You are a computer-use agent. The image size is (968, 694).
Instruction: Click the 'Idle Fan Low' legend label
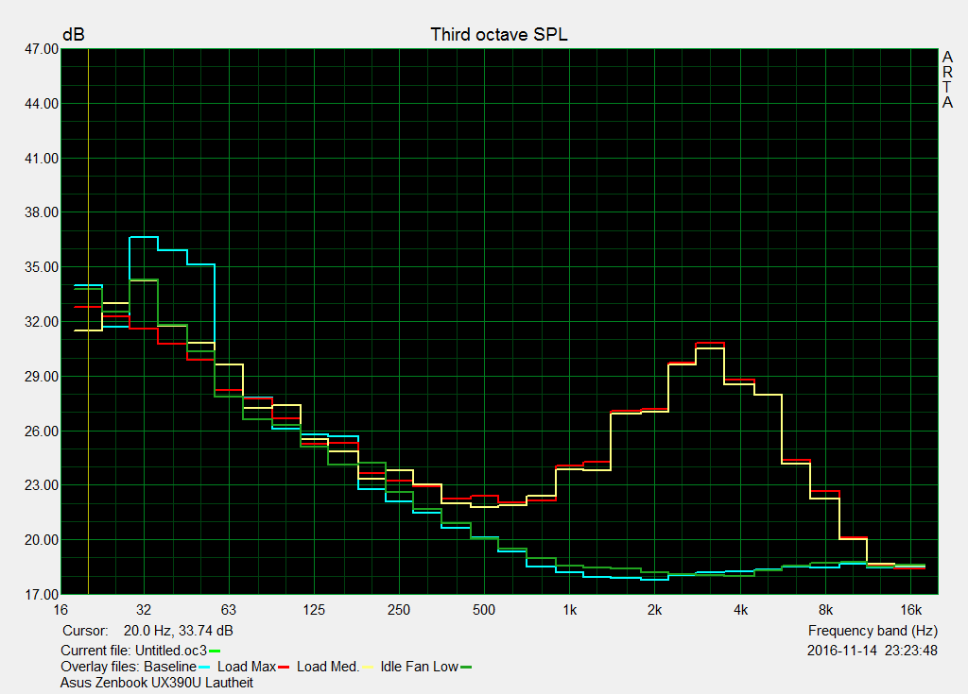pyautogui.click(x=419, y=667)
